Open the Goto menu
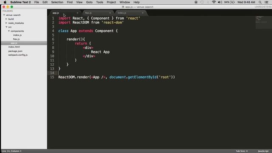Screen dimensions: 272x153 coord(89,2)
